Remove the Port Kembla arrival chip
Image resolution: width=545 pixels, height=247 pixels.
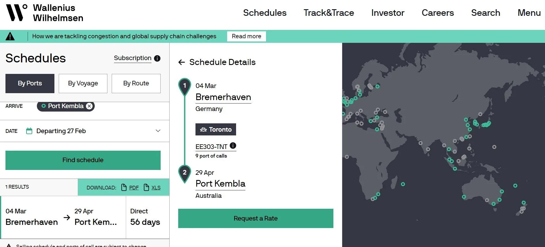90,106
